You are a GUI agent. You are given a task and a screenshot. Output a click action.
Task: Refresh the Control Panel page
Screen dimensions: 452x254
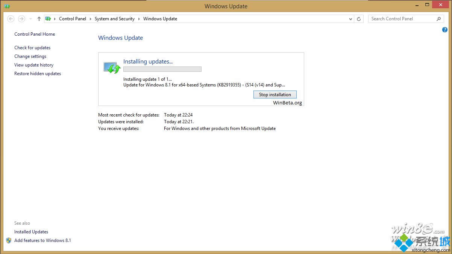[x=359, y=19]
